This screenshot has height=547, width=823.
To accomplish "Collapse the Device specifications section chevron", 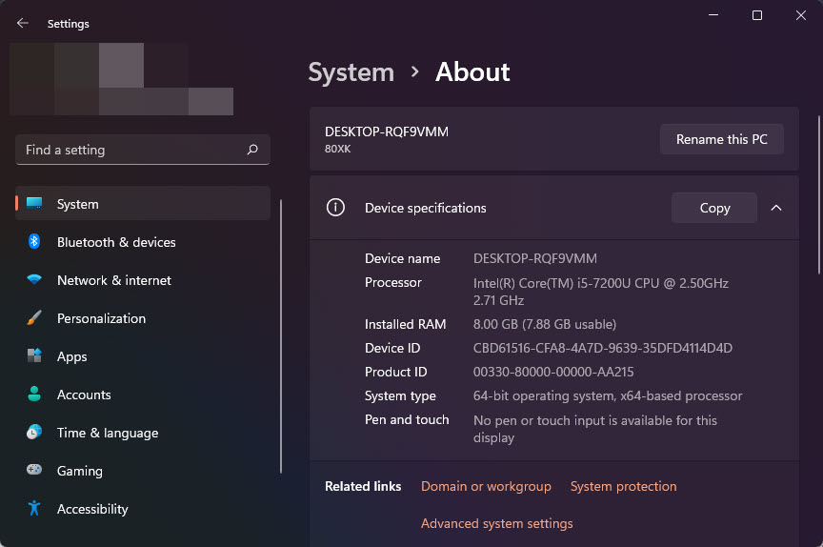I will [x=776, y=208].
